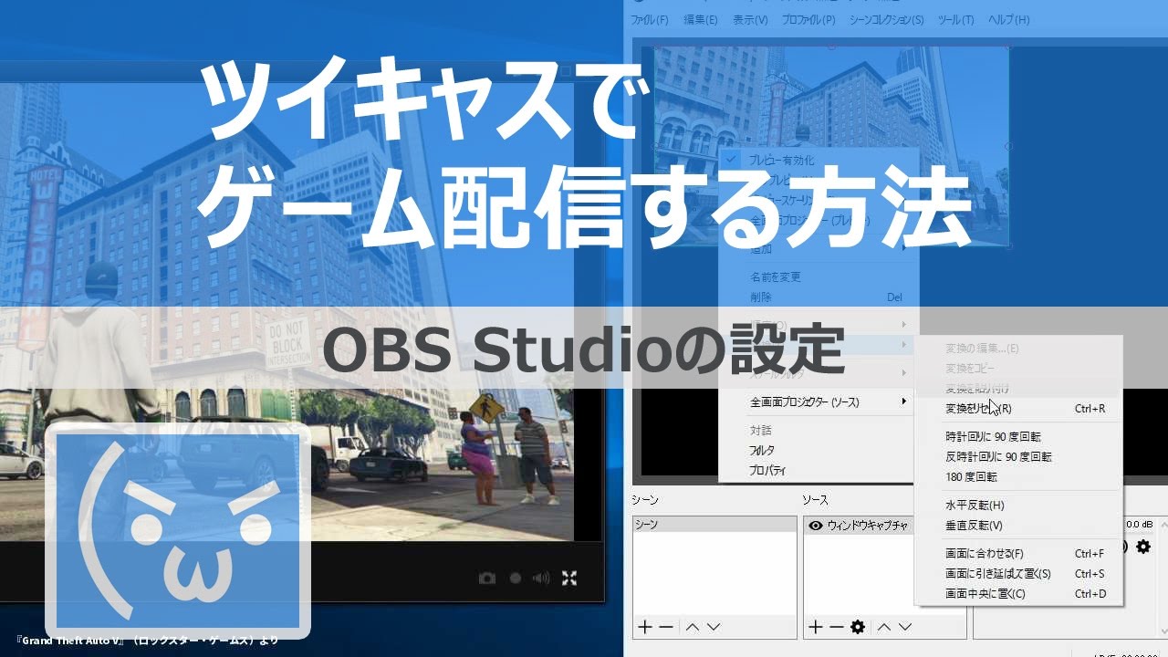This screenshot has height=657, width=1168.
Task: Choose 削除 in the context menu
Action: pos(818,297)
